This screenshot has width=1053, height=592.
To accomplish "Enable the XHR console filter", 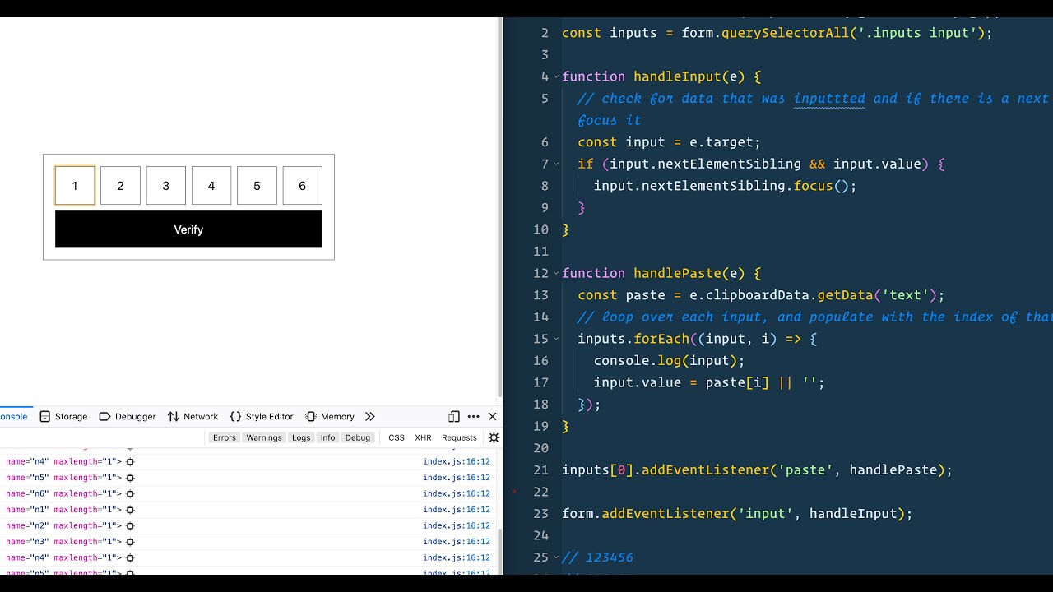I will point(423,437).
